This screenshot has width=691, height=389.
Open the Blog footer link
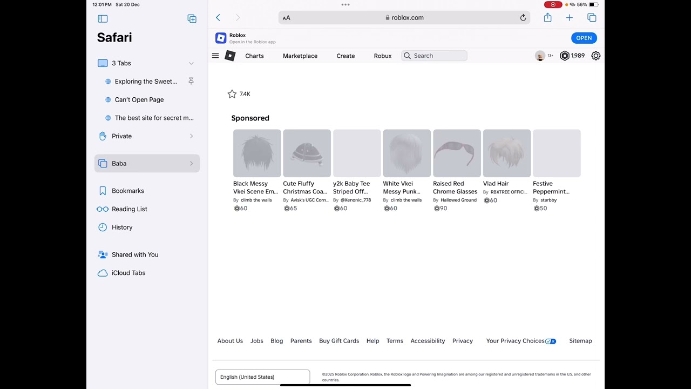[x=277, y=341]
